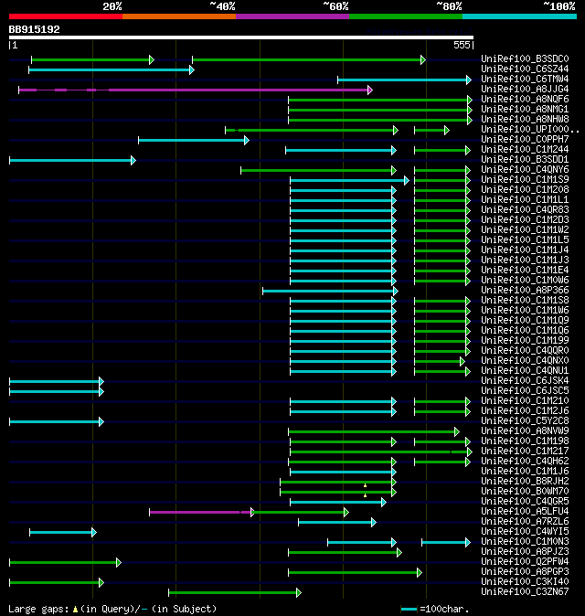Click the UniRef100_C1M0W6 label
This screenshot has height=616, width=585.
click(x=525, y=280)
